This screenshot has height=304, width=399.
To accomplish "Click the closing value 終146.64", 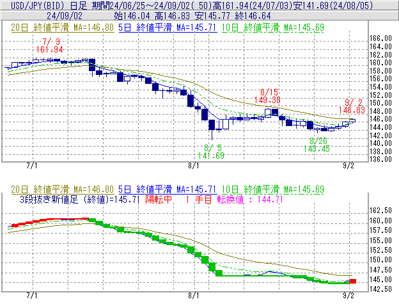I will click(253, 16).
